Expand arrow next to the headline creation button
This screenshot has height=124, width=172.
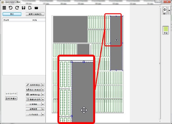[x=43, y=90]
